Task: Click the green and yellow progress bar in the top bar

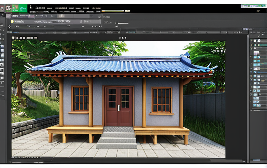Action: (x=112, y=11)
